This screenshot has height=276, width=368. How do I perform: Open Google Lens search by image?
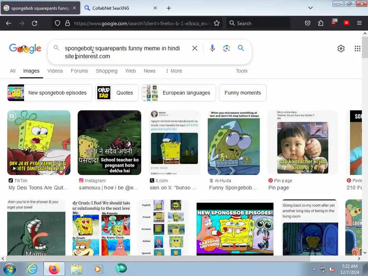coord(226,48)
